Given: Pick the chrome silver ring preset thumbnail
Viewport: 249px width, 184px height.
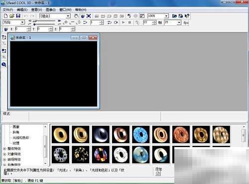Looking at the screenshot, I should pos(101,134).
